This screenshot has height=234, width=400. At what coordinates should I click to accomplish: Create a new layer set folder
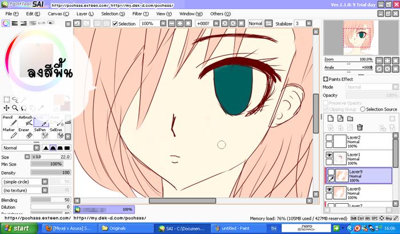point(350,118)
